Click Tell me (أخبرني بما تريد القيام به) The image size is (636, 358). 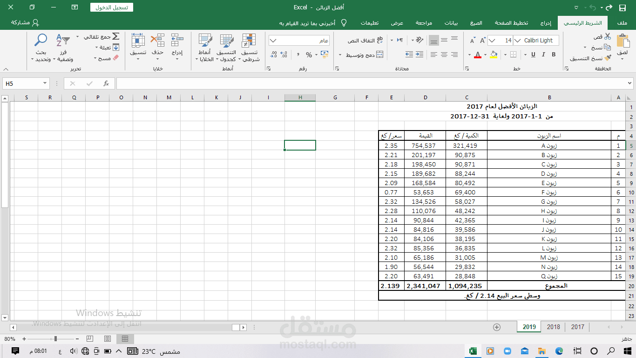point(313,23)
